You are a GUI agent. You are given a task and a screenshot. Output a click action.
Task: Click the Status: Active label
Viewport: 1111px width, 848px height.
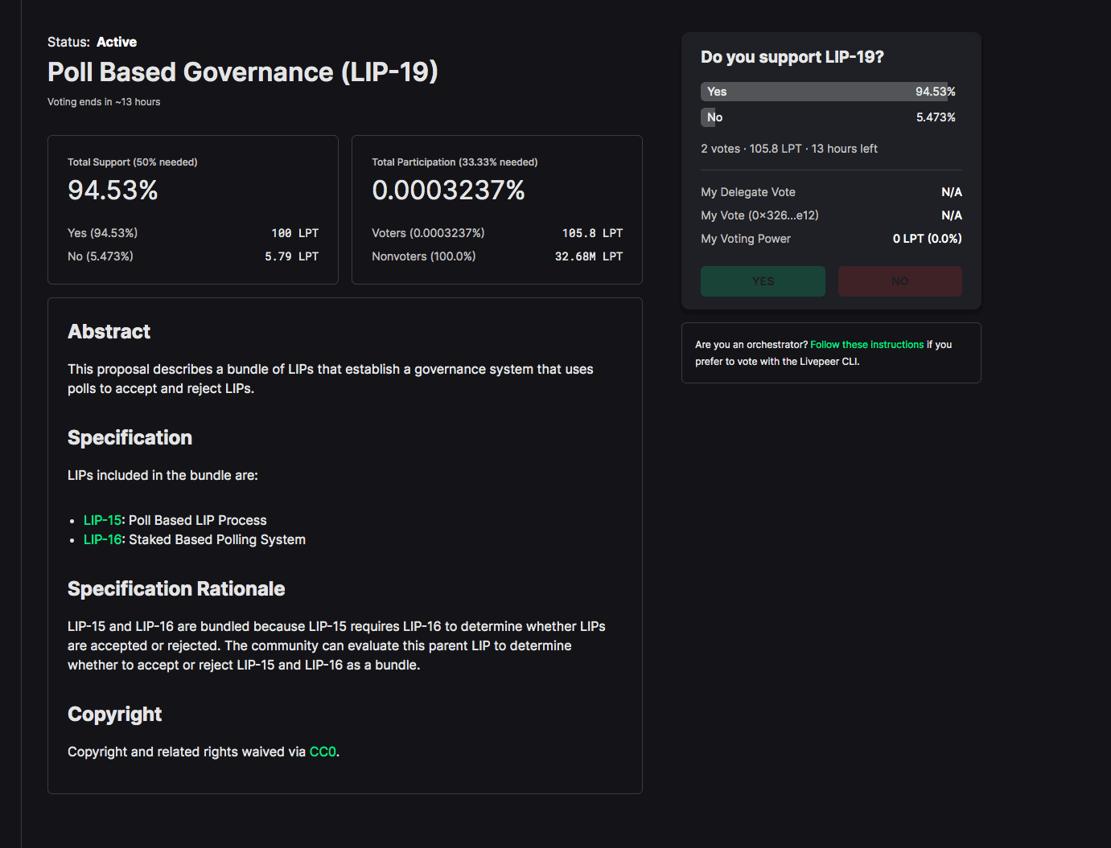tap(92, 42)
